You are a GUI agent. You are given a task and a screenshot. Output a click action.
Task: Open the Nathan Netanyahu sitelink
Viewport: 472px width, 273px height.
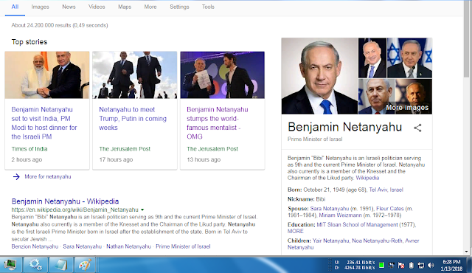128,246
